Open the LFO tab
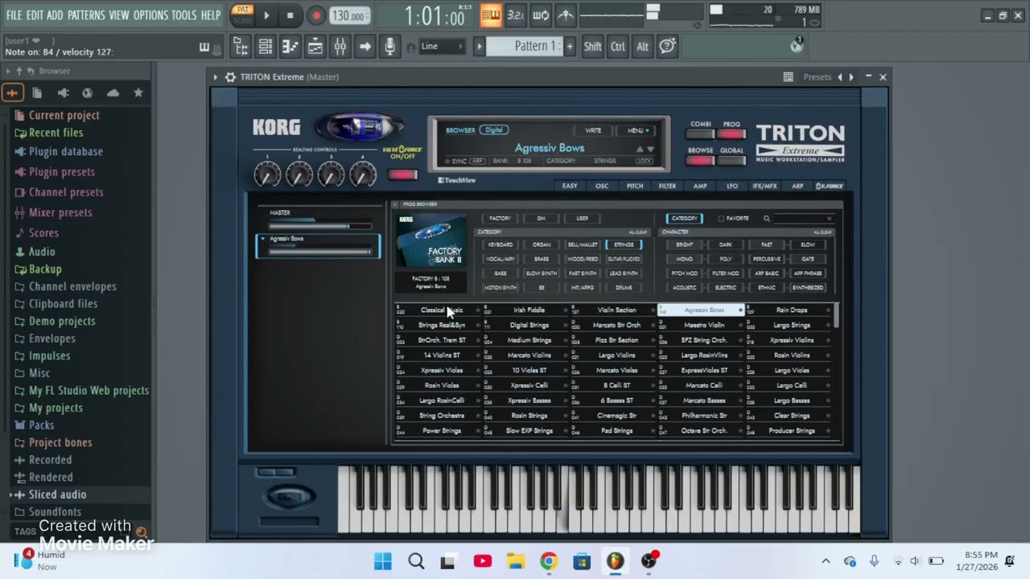This screenshot has height=579, width=1030. tap(732, 187)
